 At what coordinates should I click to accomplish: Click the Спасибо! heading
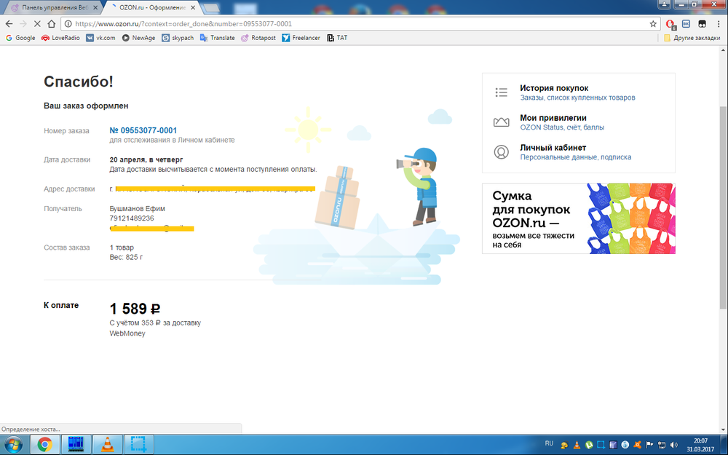(x=79, y=82)
